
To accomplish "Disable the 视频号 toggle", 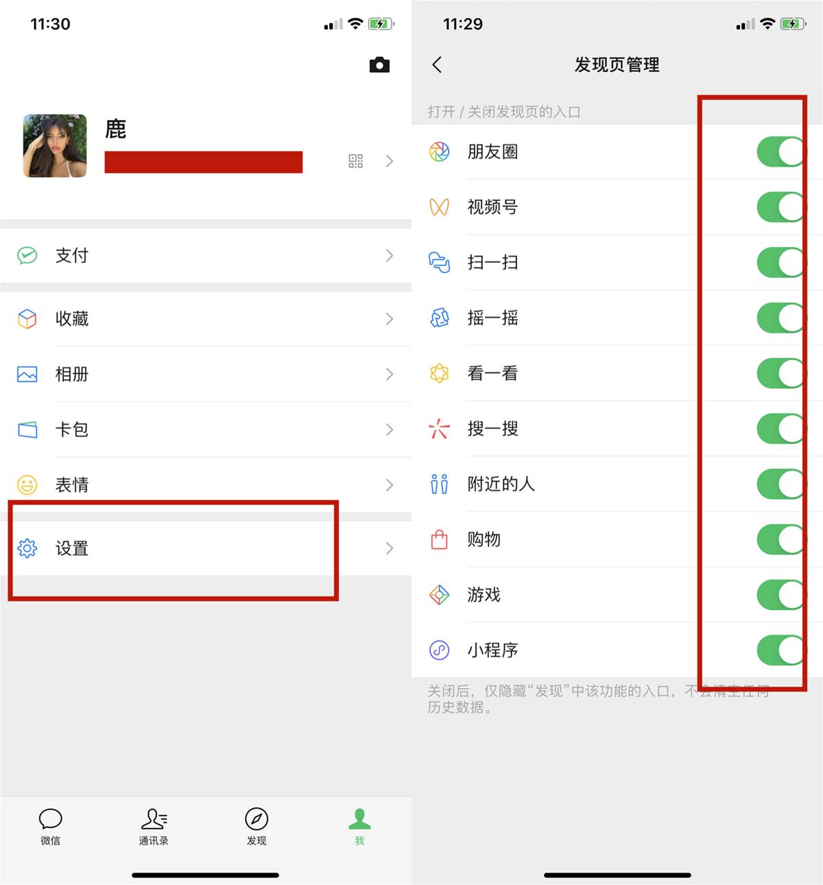I will [780, 207].
